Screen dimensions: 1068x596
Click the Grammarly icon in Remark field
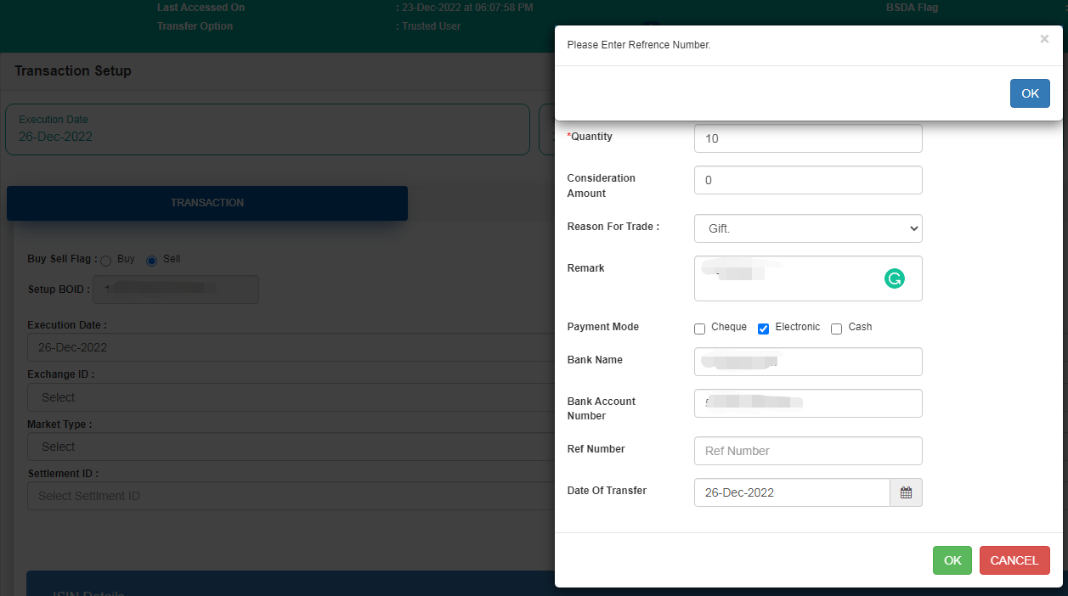coord(894,278)
